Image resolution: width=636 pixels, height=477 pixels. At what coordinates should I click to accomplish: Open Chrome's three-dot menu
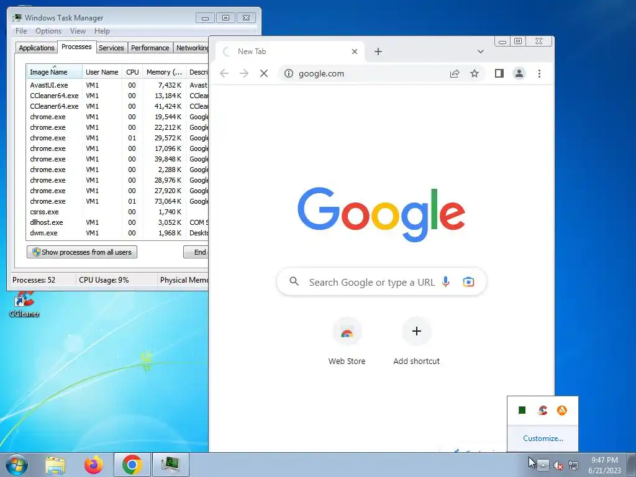pyautogui.click(x=539, y=73)
